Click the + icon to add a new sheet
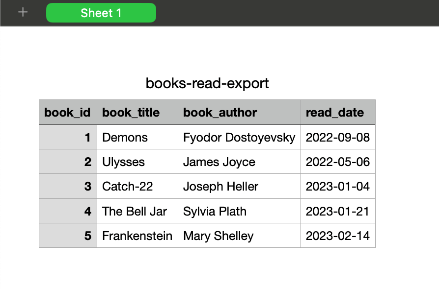Screen dimensions: 439x289 pos(22,13)
